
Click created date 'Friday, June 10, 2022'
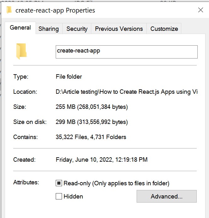pos(85,160)
